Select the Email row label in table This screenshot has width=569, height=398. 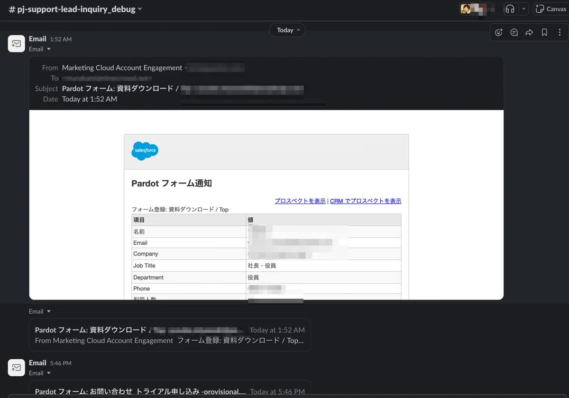pos(140,243)
